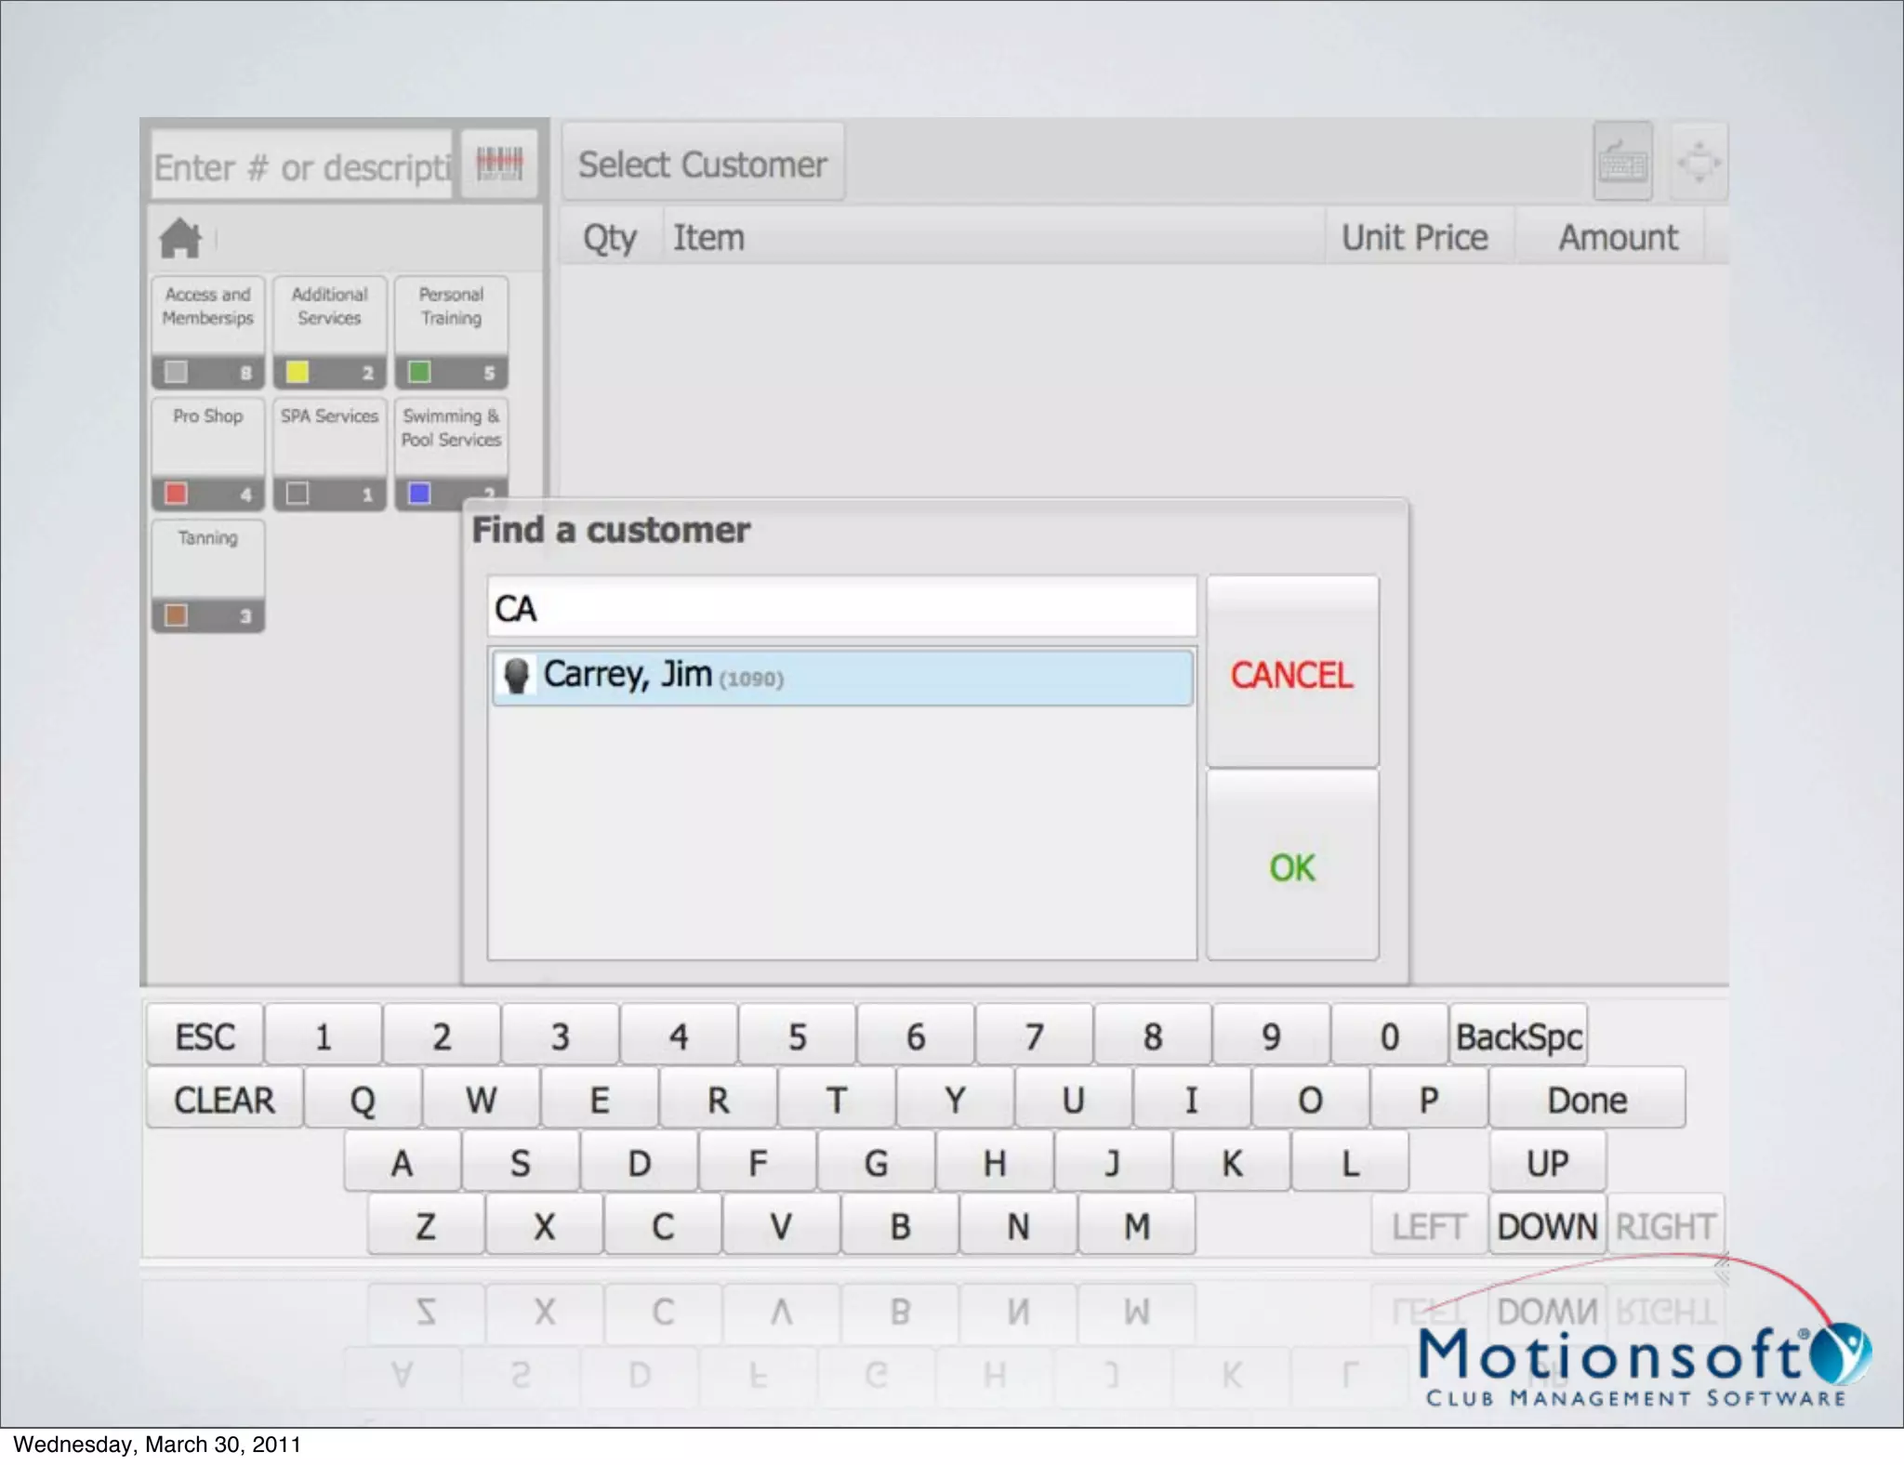1904x1465 pixels.
Task: Confirm with the green OK button
Action: click(x=1292, y=866)
